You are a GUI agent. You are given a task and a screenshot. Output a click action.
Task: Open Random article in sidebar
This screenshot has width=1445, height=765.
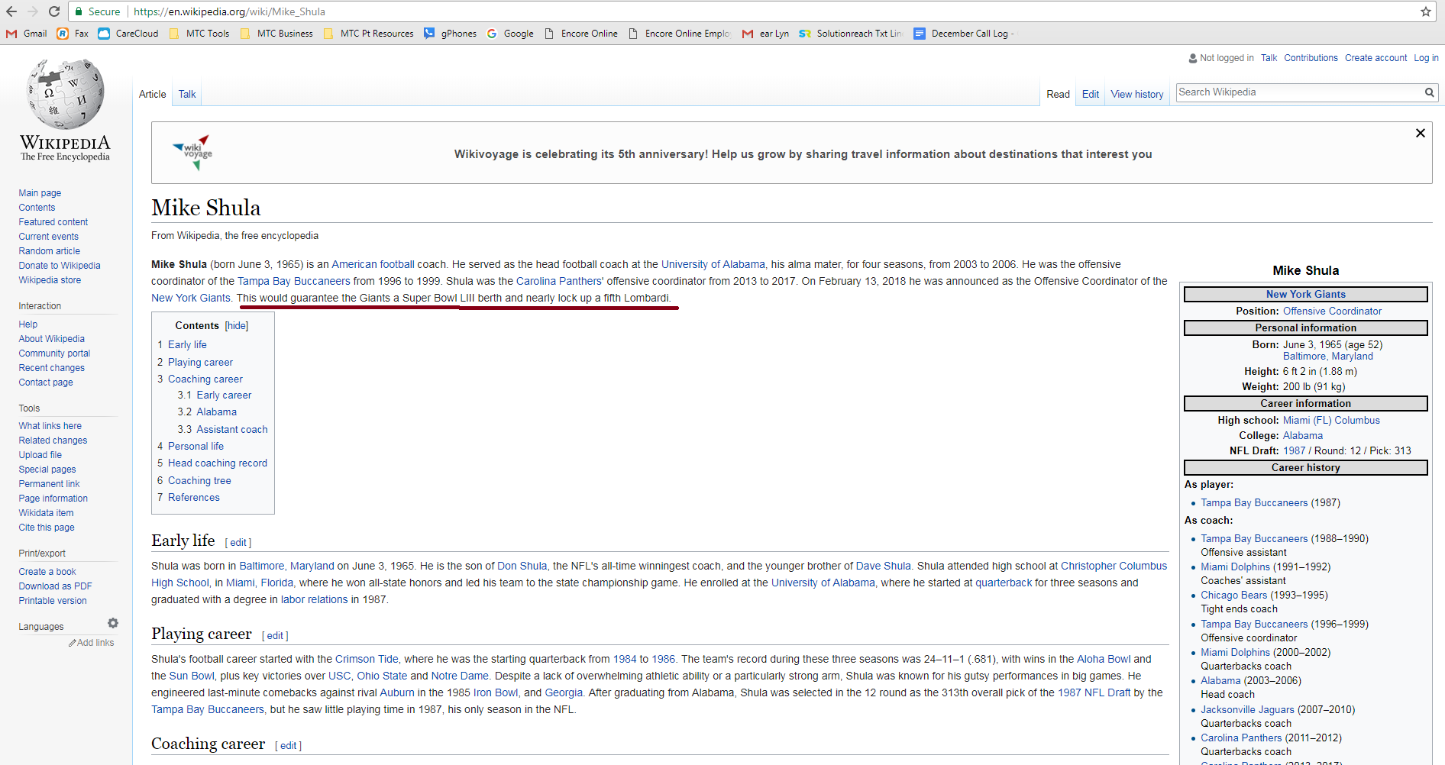(49, 251)
